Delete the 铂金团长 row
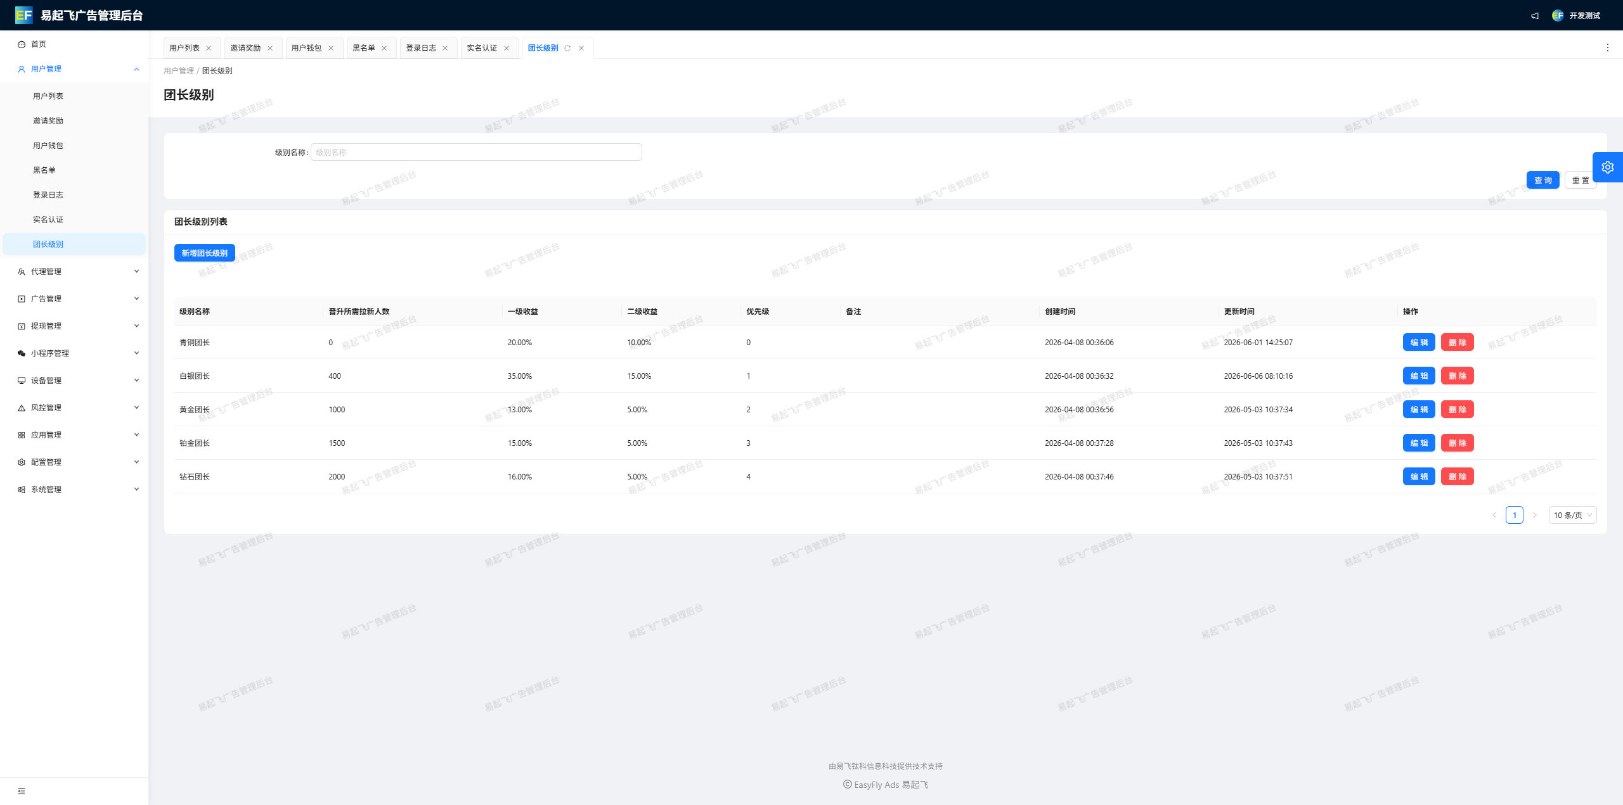The image size is (1623, 805). [x=1458, y=443]
